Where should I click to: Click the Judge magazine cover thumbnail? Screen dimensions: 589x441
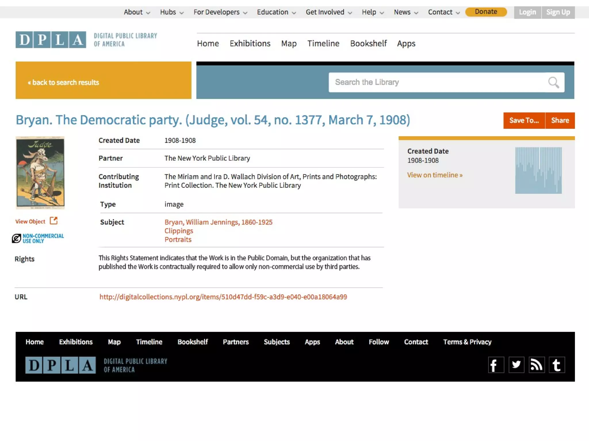click(40, 173)
